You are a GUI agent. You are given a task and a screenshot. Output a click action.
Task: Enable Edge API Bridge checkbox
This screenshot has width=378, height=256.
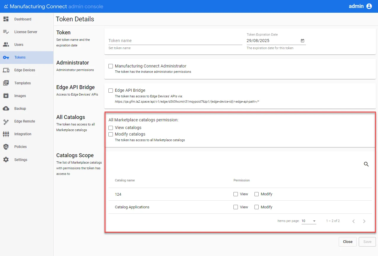pyautogui.click(x=111, y=91)
